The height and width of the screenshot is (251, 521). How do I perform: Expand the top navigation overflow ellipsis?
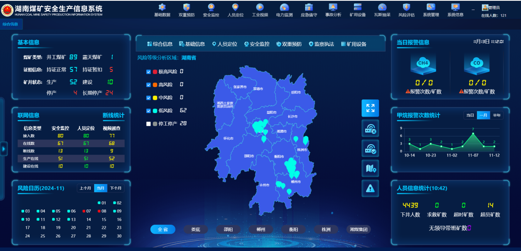click(x=473, y=9)
